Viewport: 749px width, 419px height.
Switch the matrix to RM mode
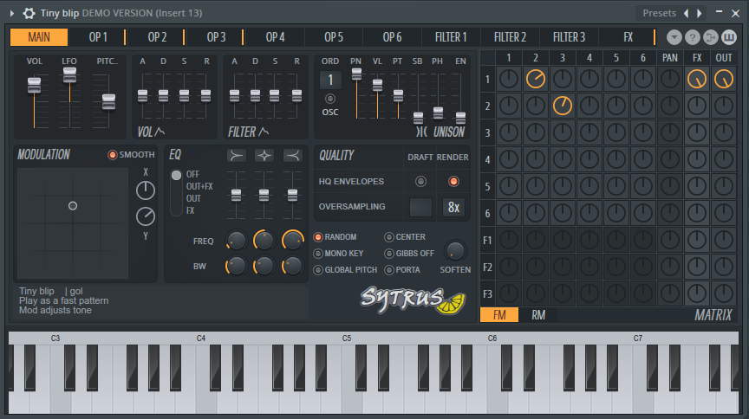pos(538,315)
